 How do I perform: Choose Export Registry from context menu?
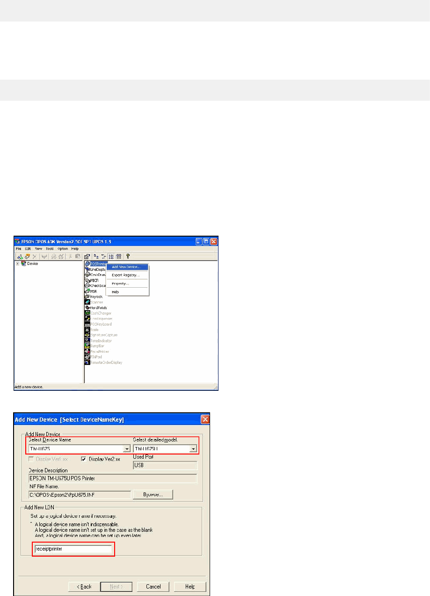(x=128, y=275)
